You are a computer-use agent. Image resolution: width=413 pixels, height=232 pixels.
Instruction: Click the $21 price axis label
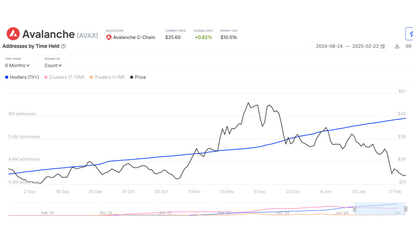(403, 182)
